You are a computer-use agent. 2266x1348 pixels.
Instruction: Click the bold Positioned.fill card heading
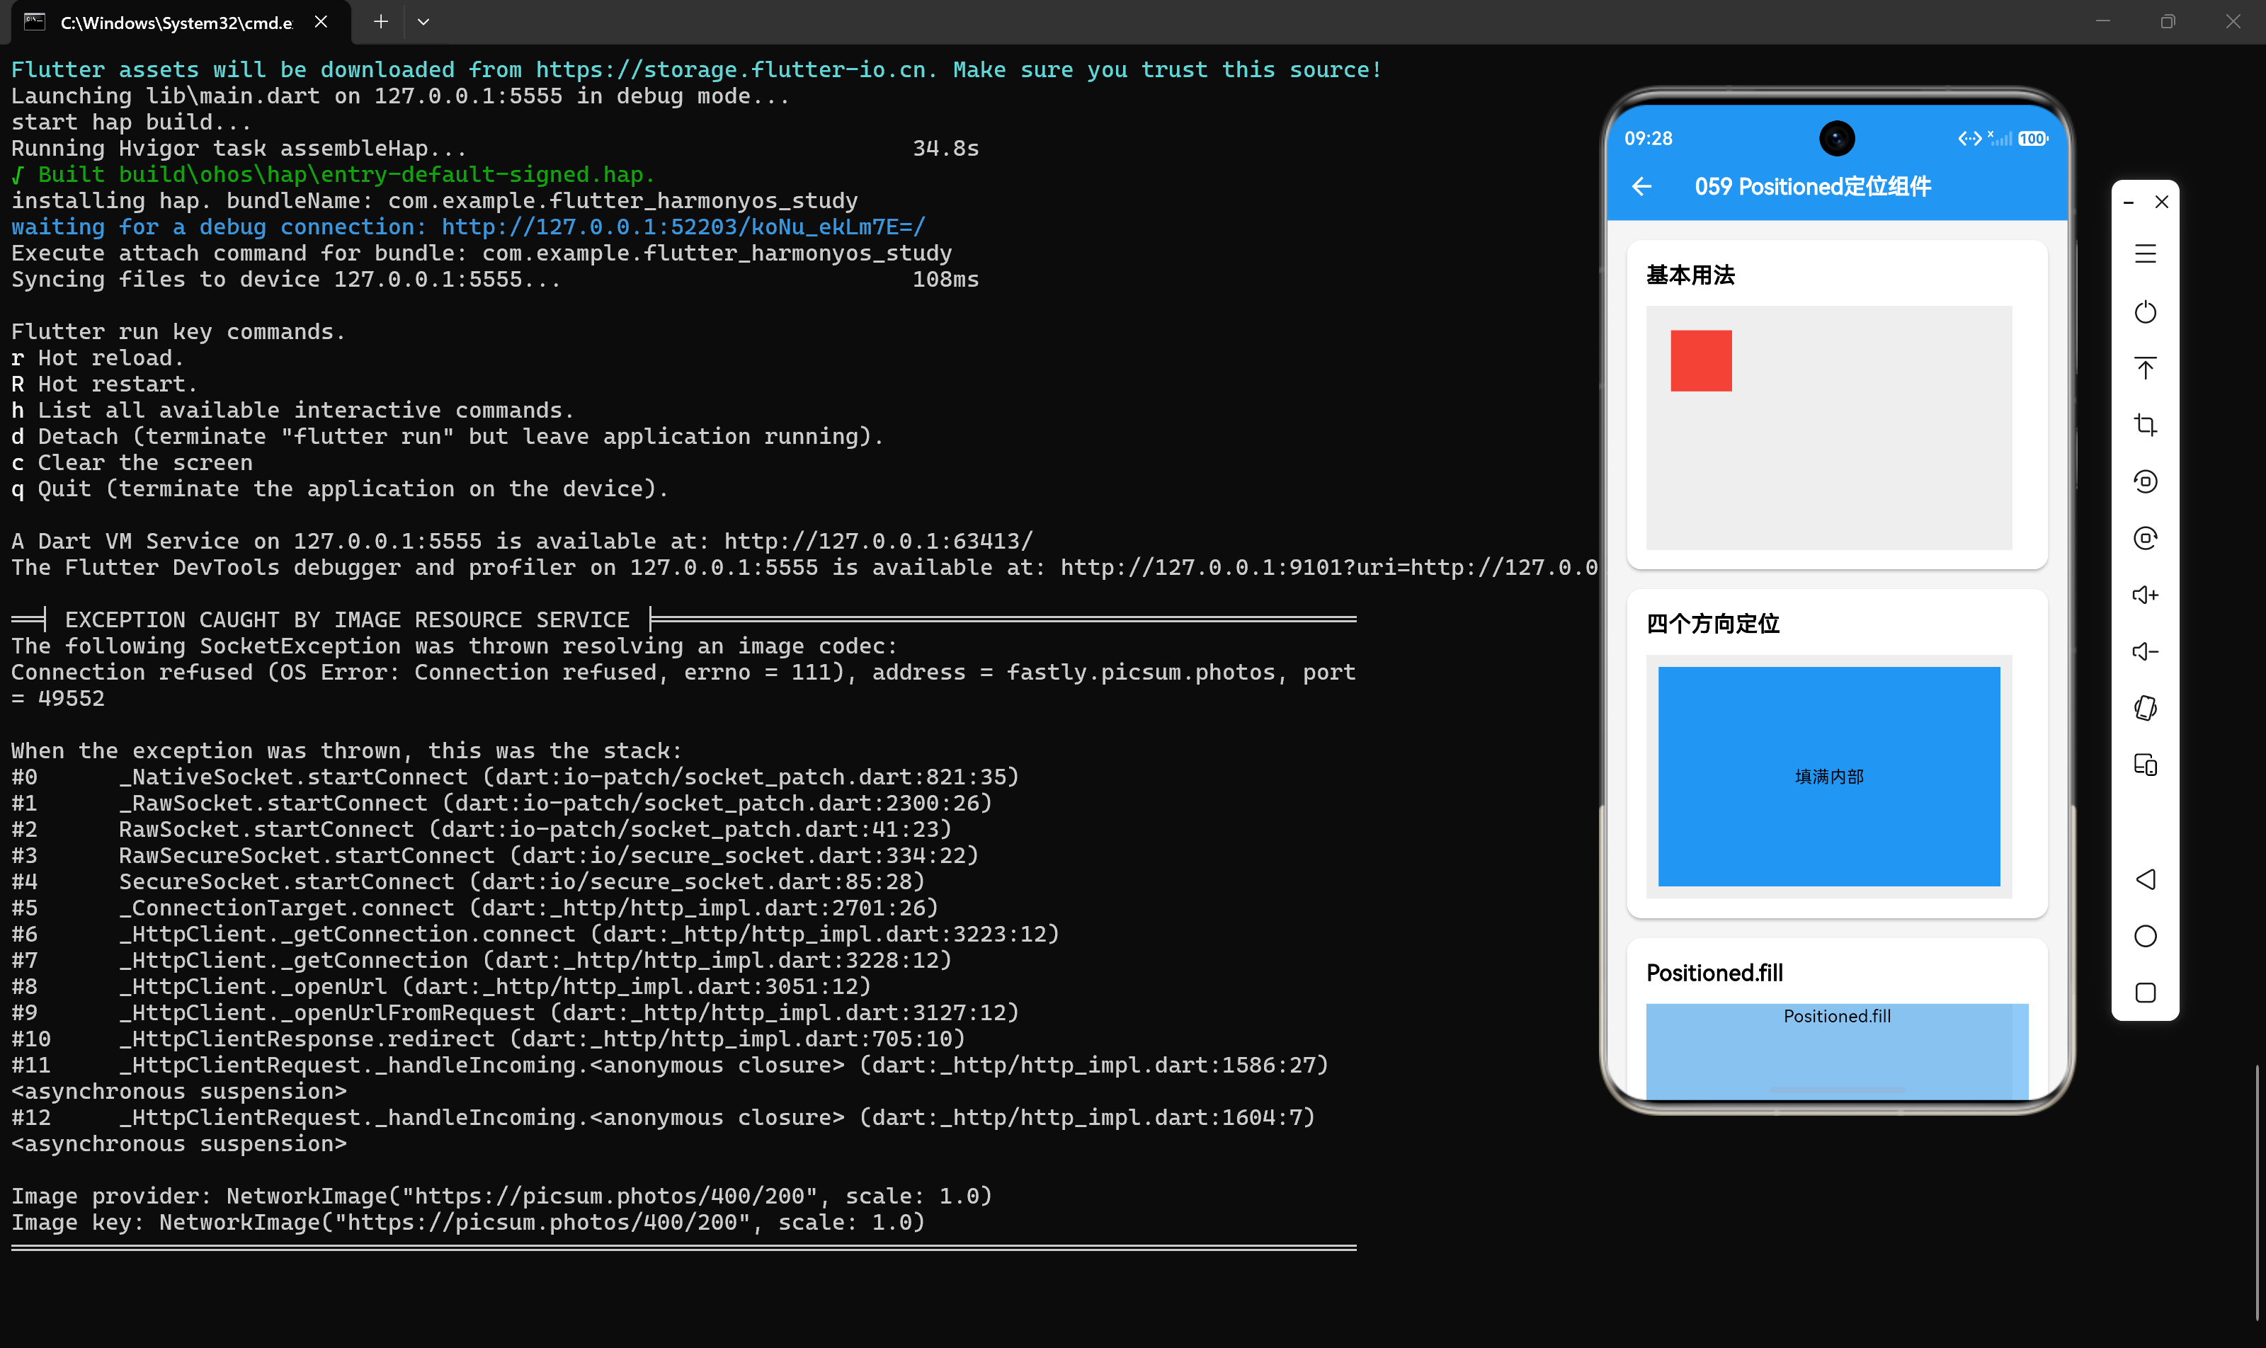coord(1714,973)
